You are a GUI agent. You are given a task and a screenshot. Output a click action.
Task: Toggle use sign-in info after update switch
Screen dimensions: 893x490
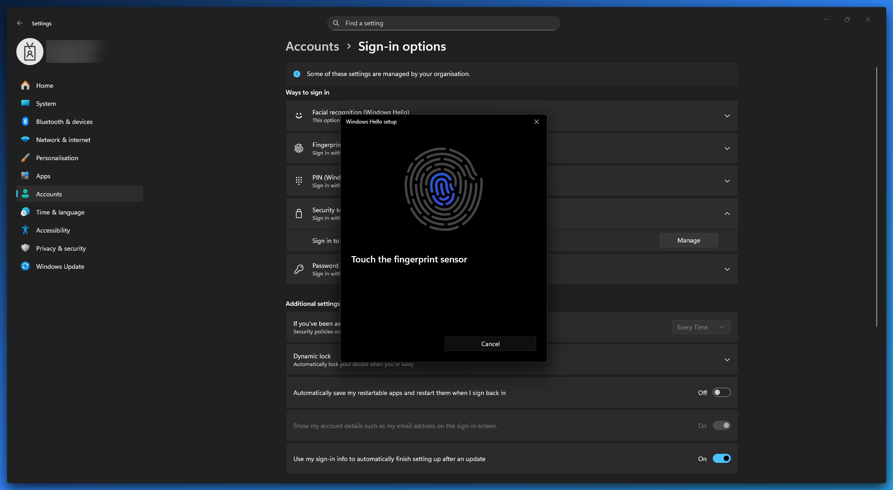[721, 459]
